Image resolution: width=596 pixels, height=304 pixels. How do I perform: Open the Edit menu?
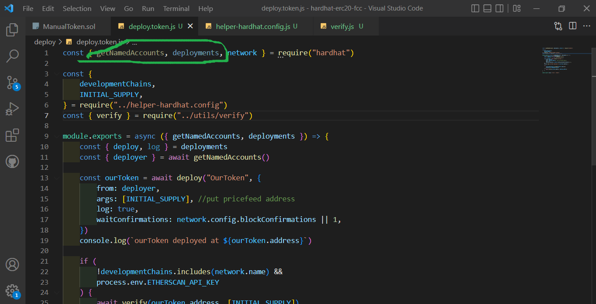point(48,8)
